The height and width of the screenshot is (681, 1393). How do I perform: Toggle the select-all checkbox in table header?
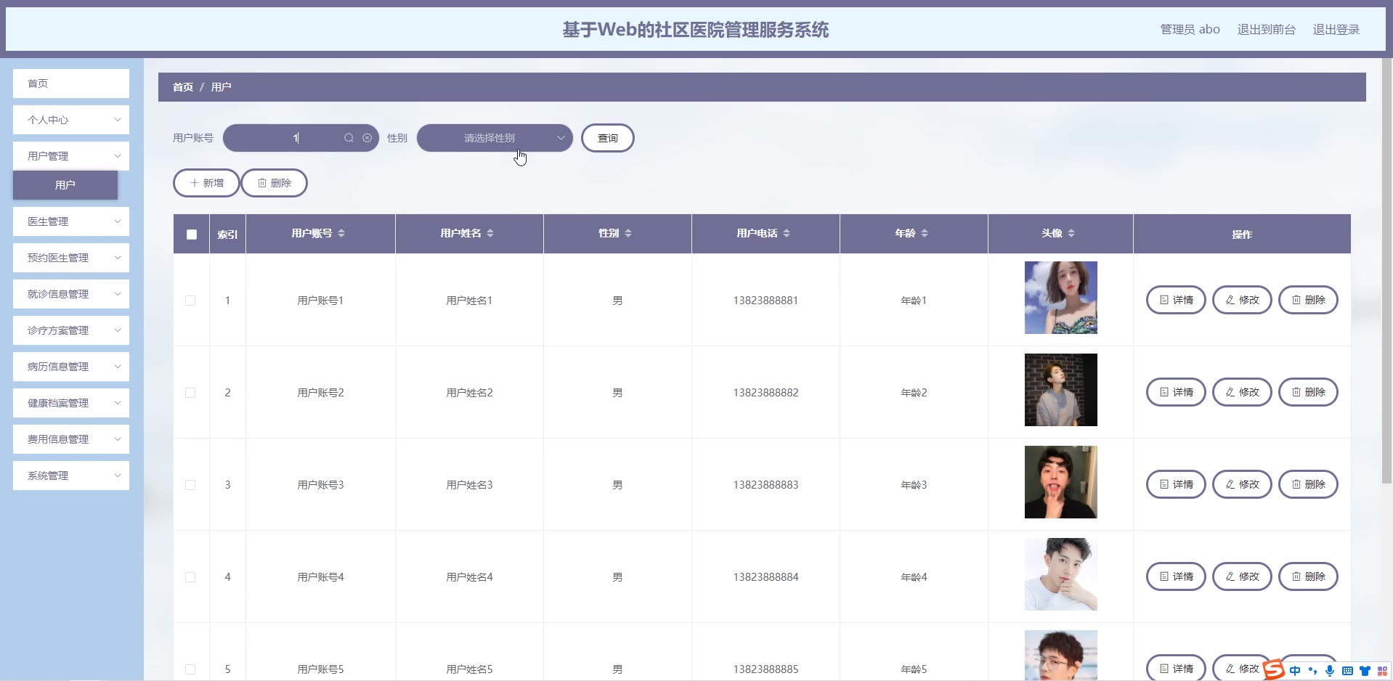[x=192, y=235]
